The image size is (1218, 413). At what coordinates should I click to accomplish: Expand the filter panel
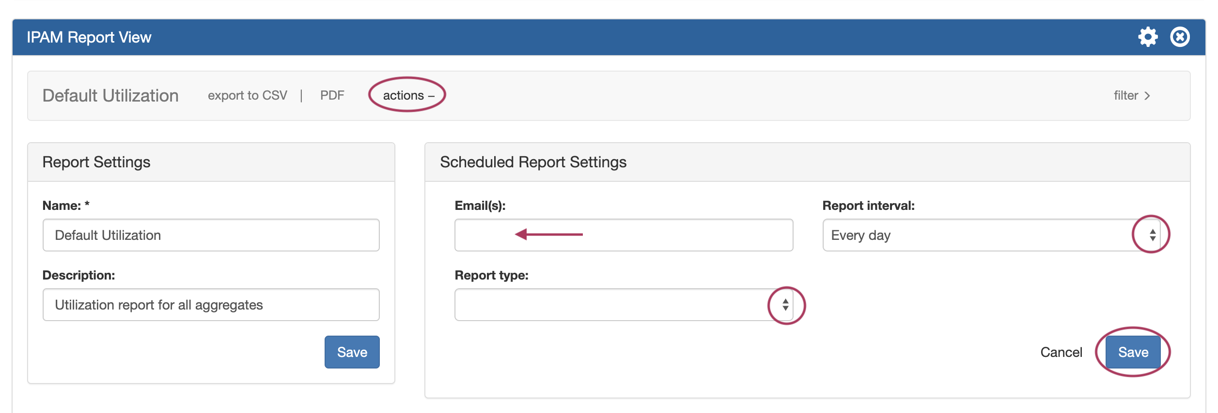coord(1132,95)
